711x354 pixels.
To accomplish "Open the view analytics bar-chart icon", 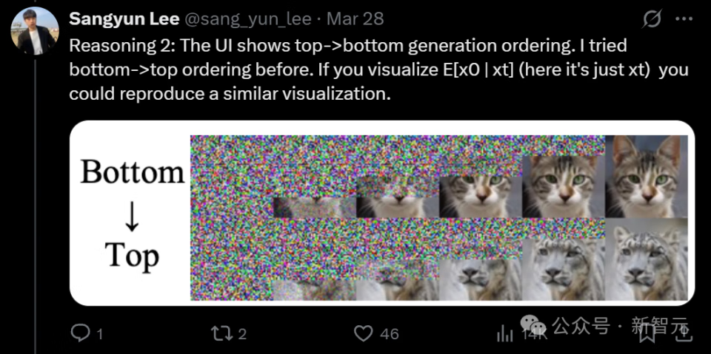I will click(x=504, y=335).
